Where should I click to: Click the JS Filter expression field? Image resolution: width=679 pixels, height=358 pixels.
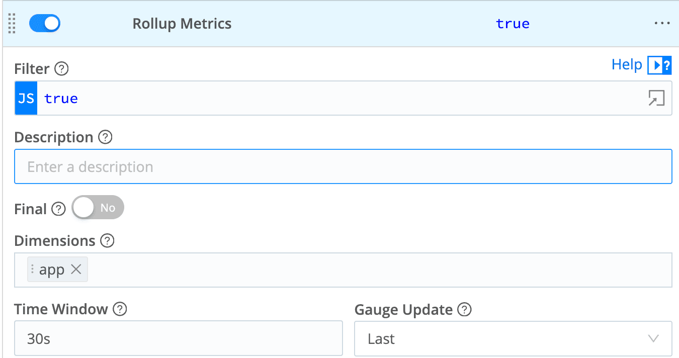(342, 99)
